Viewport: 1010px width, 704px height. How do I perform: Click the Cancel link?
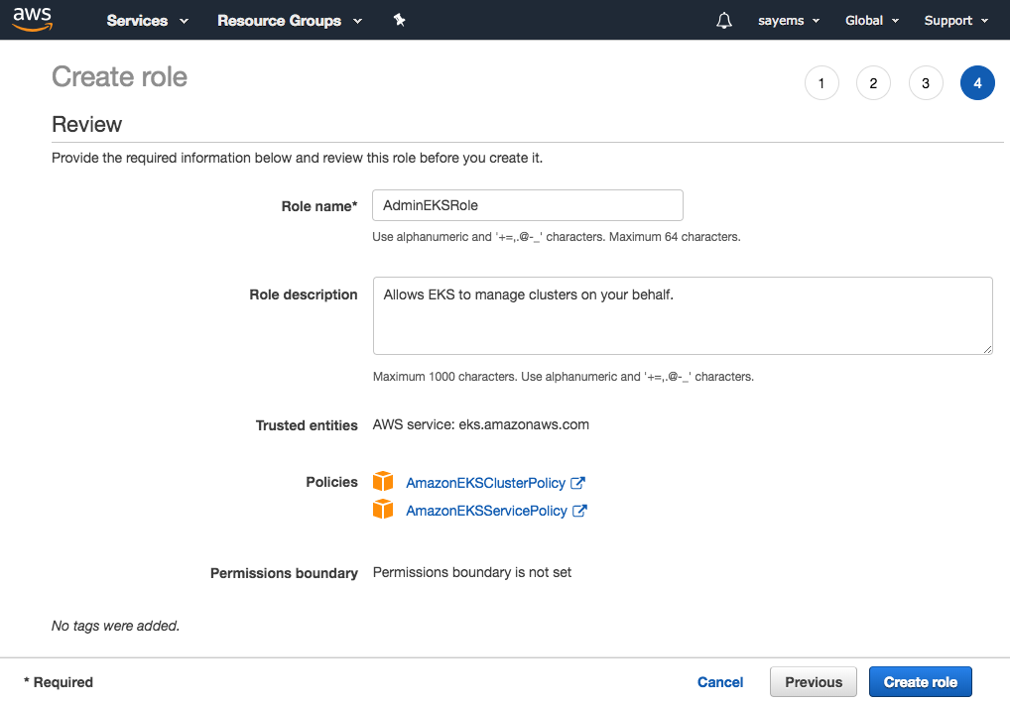[720, 682]
